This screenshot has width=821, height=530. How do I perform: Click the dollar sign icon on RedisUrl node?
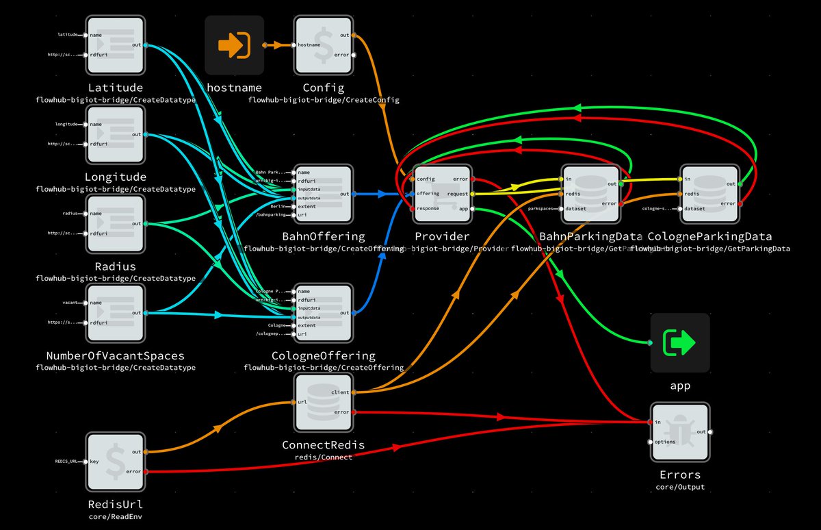tap(115, 461)
